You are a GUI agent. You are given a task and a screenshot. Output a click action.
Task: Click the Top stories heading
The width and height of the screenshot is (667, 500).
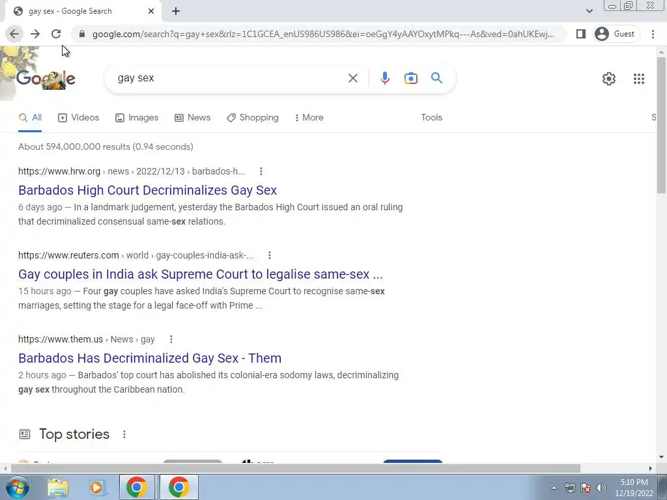click(x=74, y=434)
